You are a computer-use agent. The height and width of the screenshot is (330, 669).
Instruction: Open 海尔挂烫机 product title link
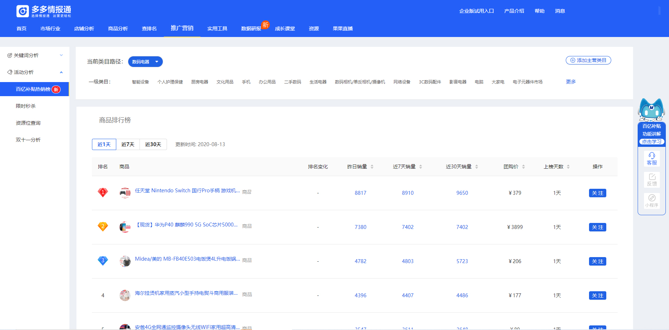186,293
